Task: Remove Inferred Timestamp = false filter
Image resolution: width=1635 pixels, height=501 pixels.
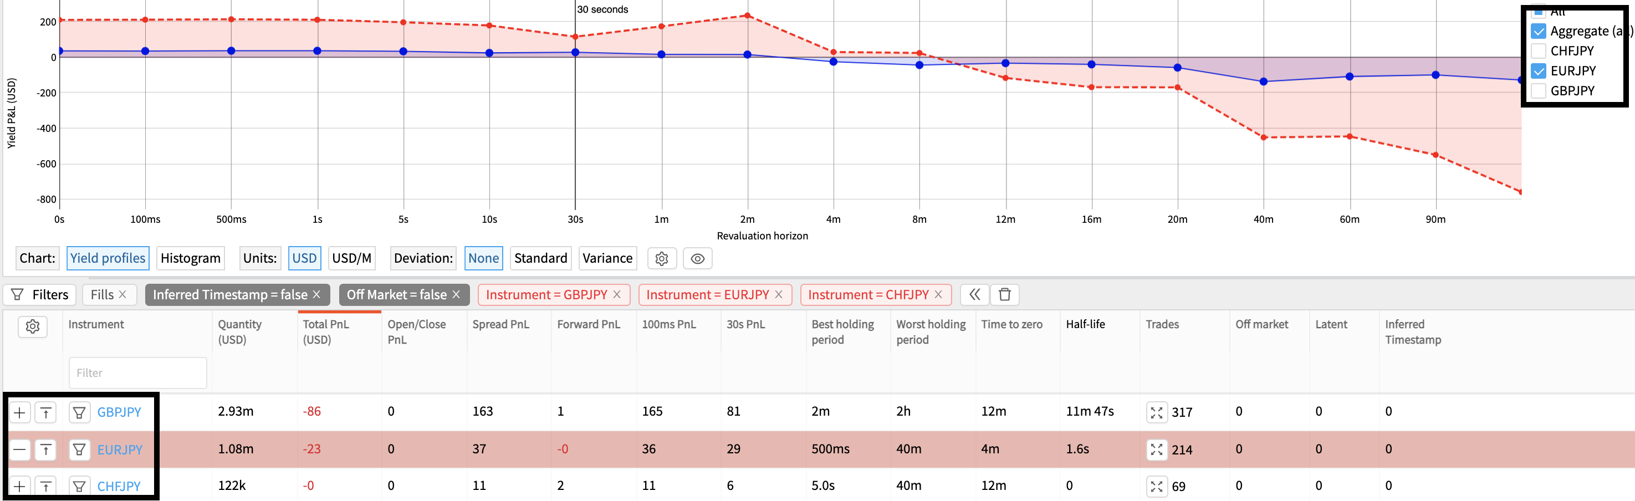Action: [x=316, y=295]
